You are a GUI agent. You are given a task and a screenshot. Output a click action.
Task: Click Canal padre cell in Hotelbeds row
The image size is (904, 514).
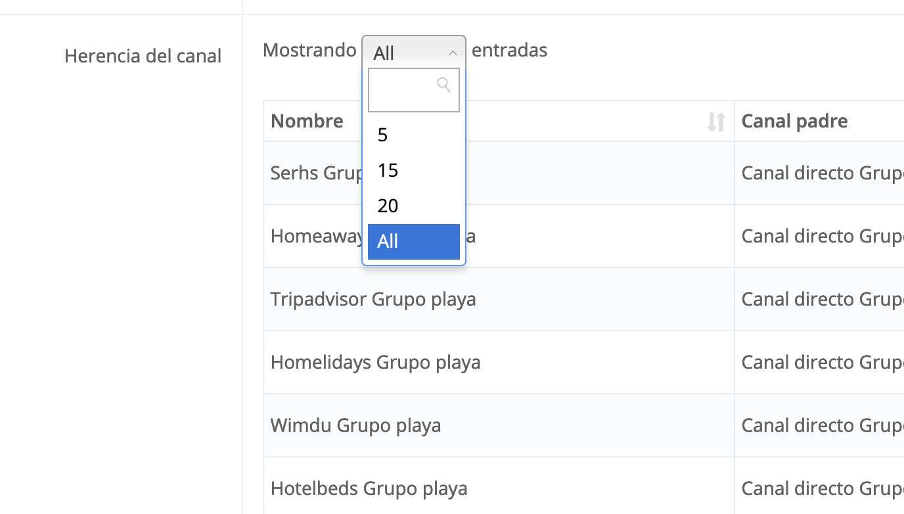[x=819, y=486]
